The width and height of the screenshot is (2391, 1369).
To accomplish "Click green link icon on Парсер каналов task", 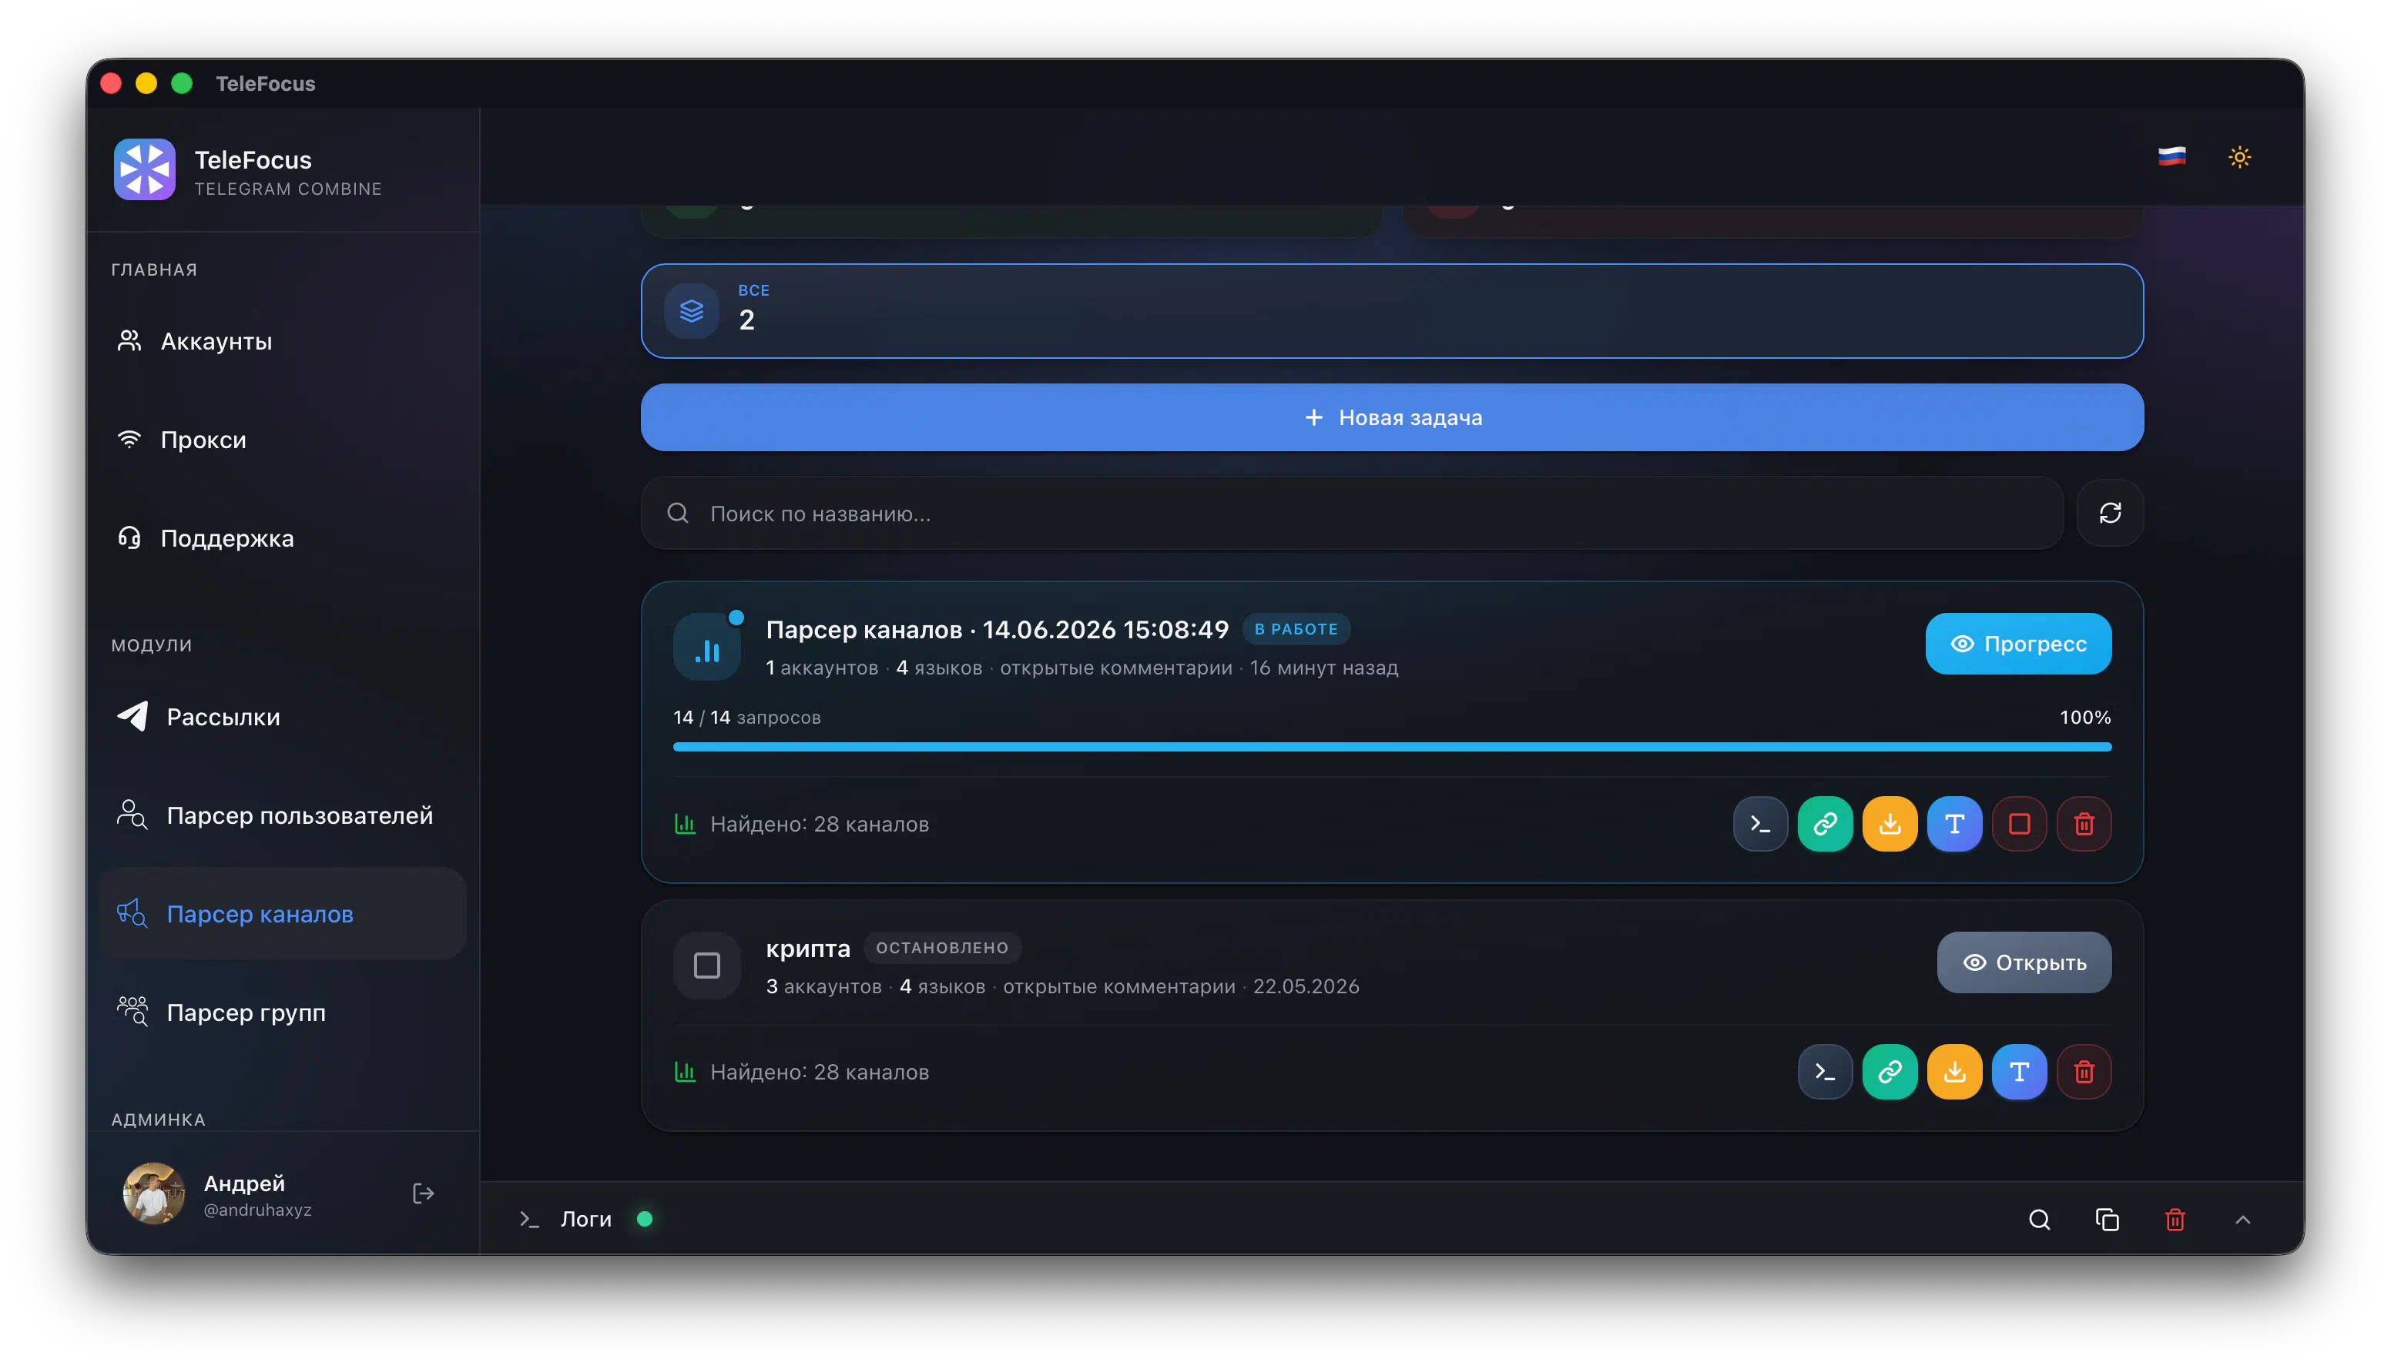I will click(1825, 824).
